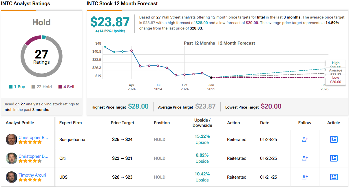Open Christopher R. analyst profile link

[x=33, y=137]
